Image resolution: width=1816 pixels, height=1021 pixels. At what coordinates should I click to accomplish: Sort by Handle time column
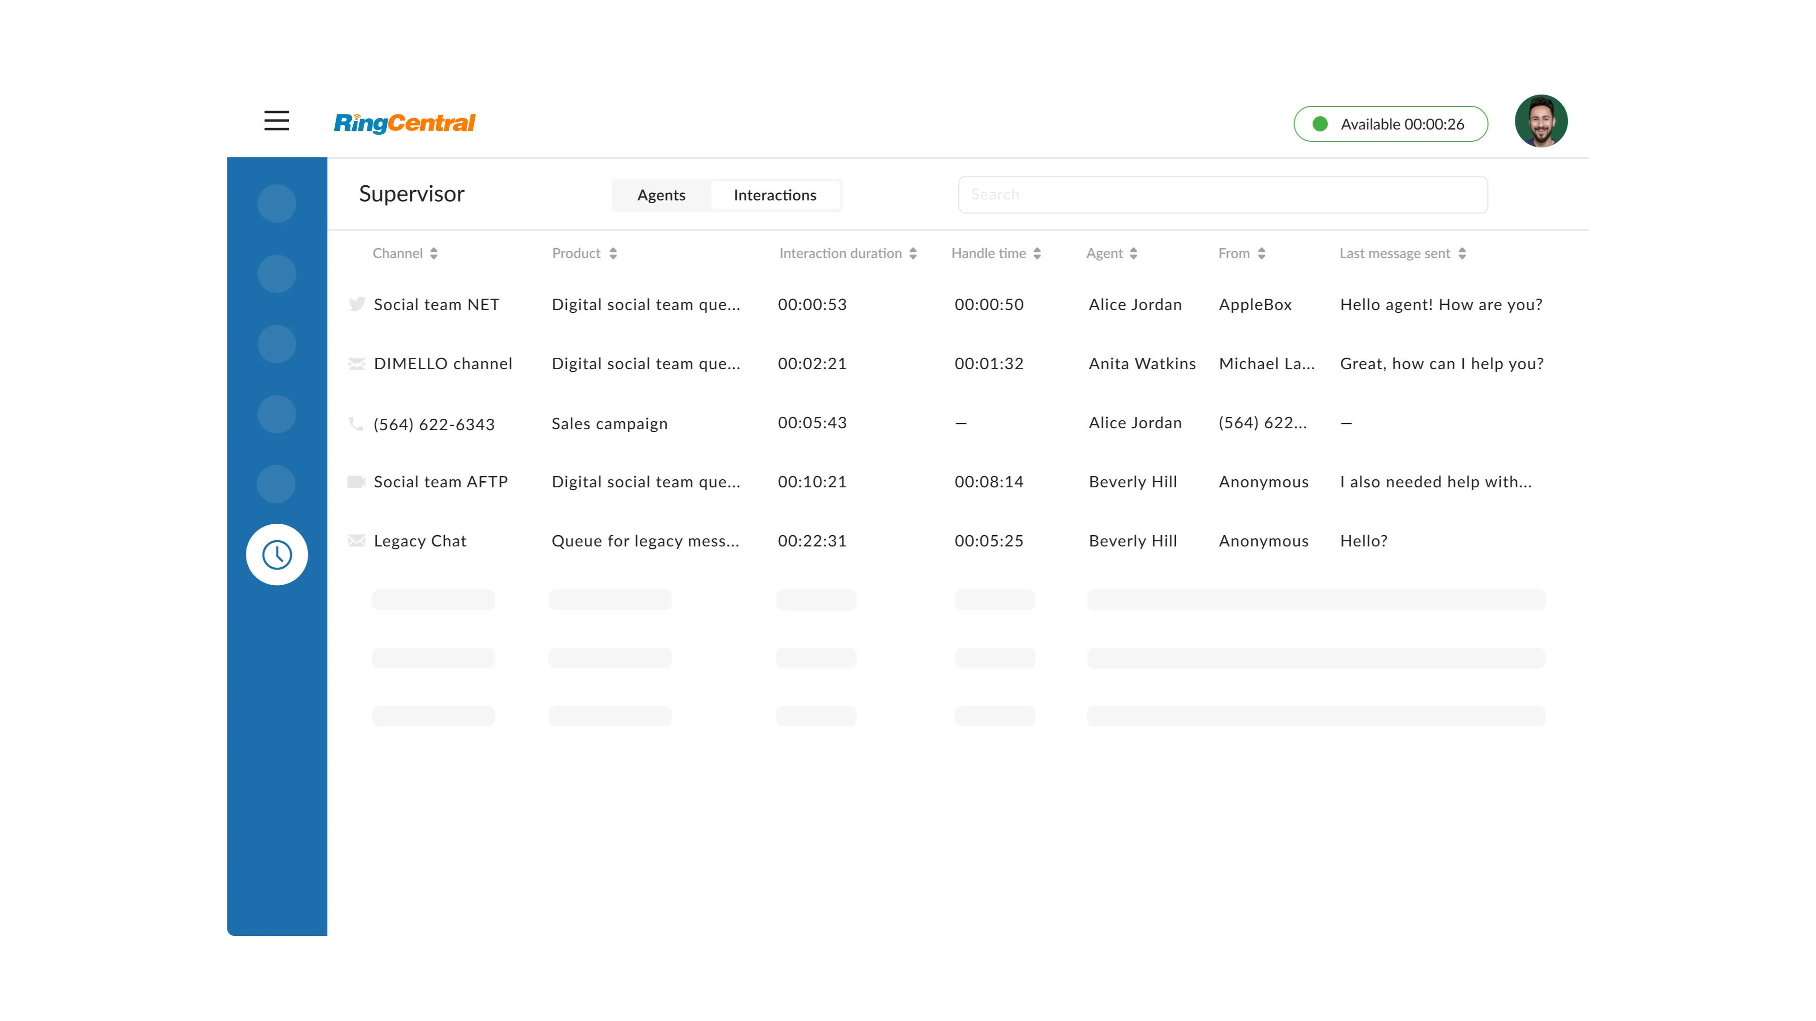(x=996, y=254)
